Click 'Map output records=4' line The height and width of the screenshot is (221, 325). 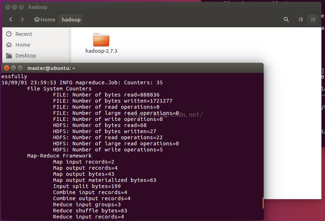click(85, 168)
